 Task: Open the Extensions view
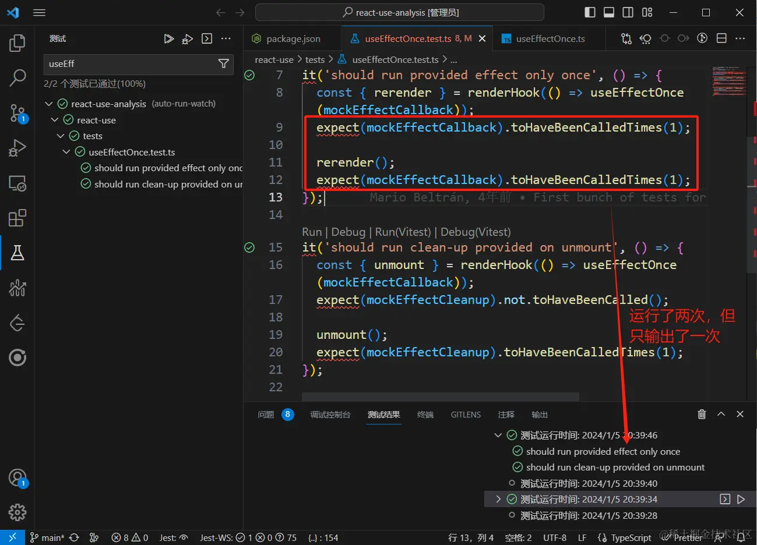pos(17,218)
